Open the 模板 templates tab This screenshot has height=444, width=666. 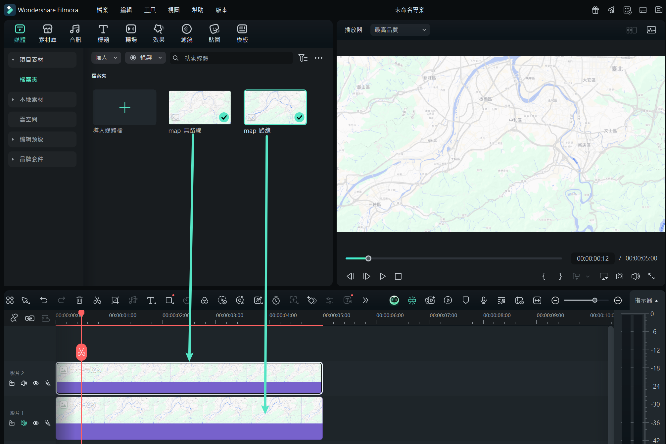click(242, 33)
